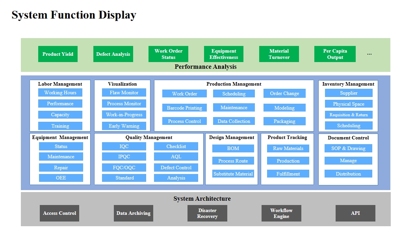
Task: Select Working Hours under Labor Management
Action: [60, 93]
